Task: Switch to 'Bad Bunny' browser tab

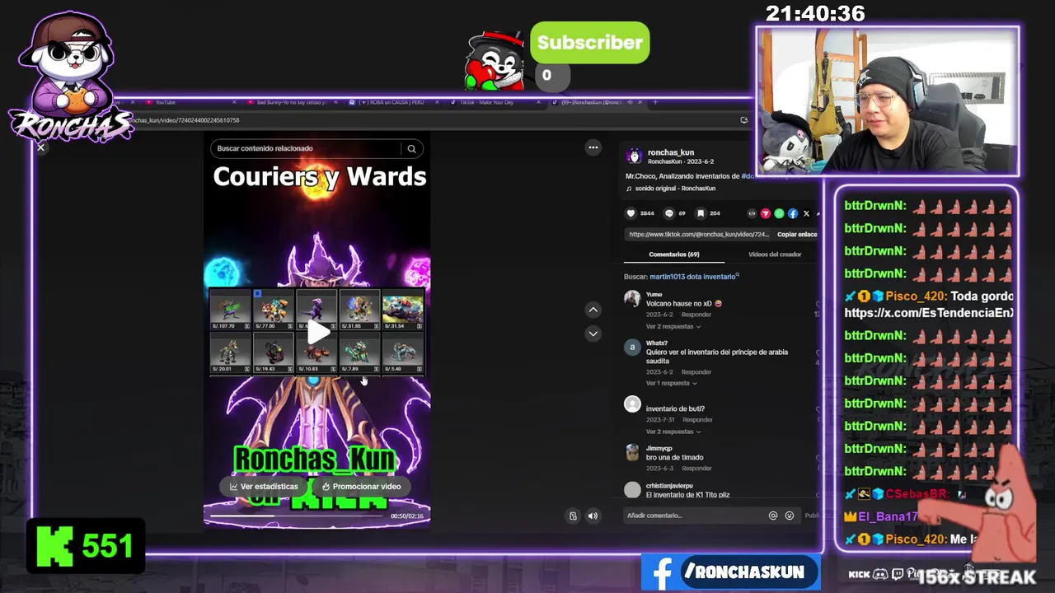Action: tap(293, 102)
